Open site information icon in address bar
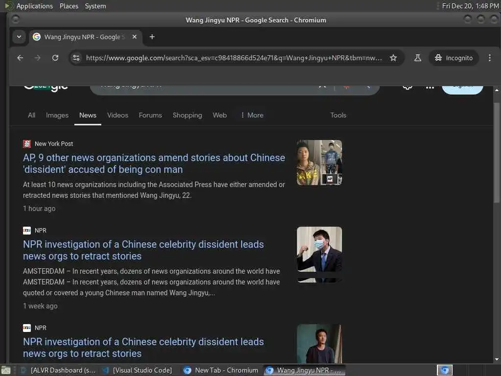This screenshot has height=376, width=501. click(x=76, y=58)
